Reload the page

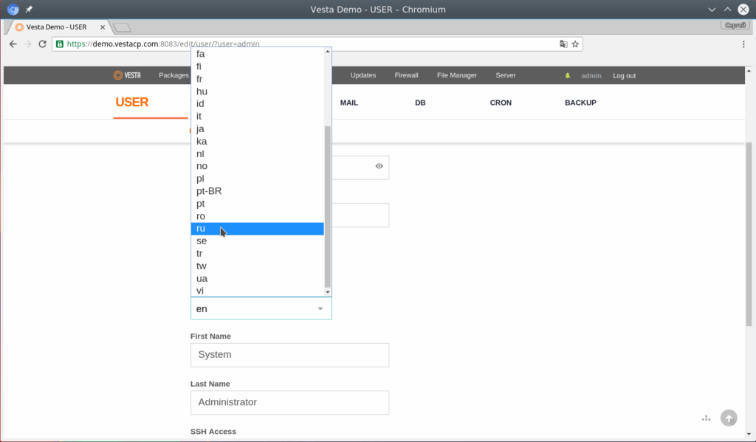[x=42, y=44]
